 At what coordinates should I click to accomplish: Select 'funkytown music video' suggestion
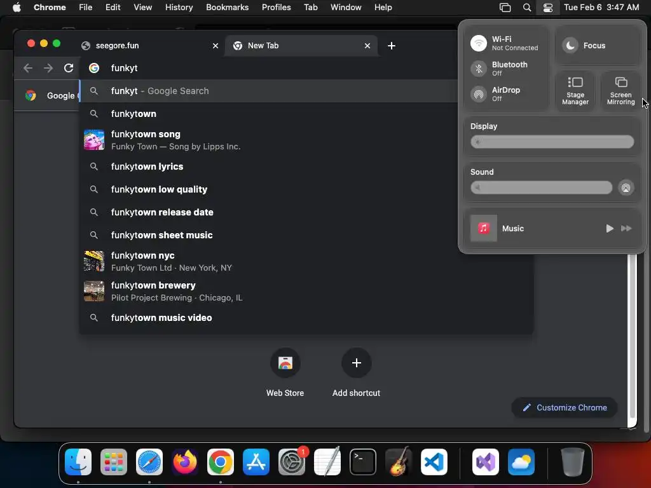coord(306,318)
